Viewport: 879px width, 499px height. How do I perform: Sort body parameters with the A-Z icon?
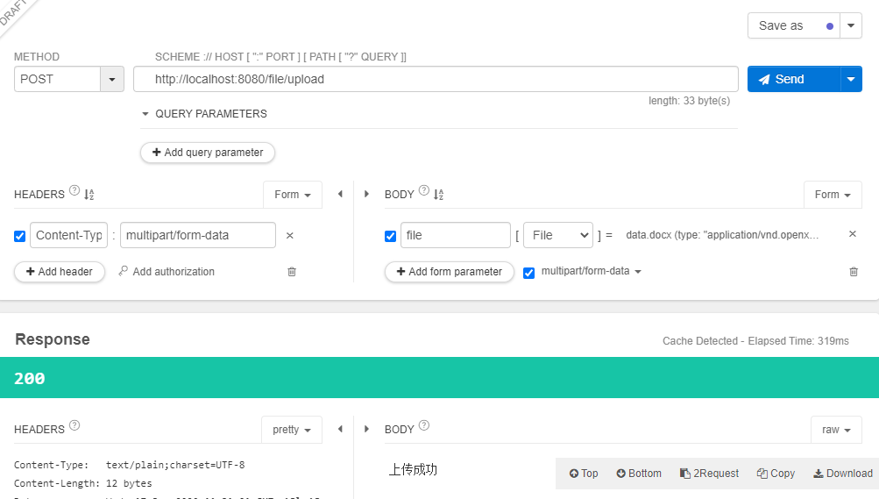tap(438, 195)
